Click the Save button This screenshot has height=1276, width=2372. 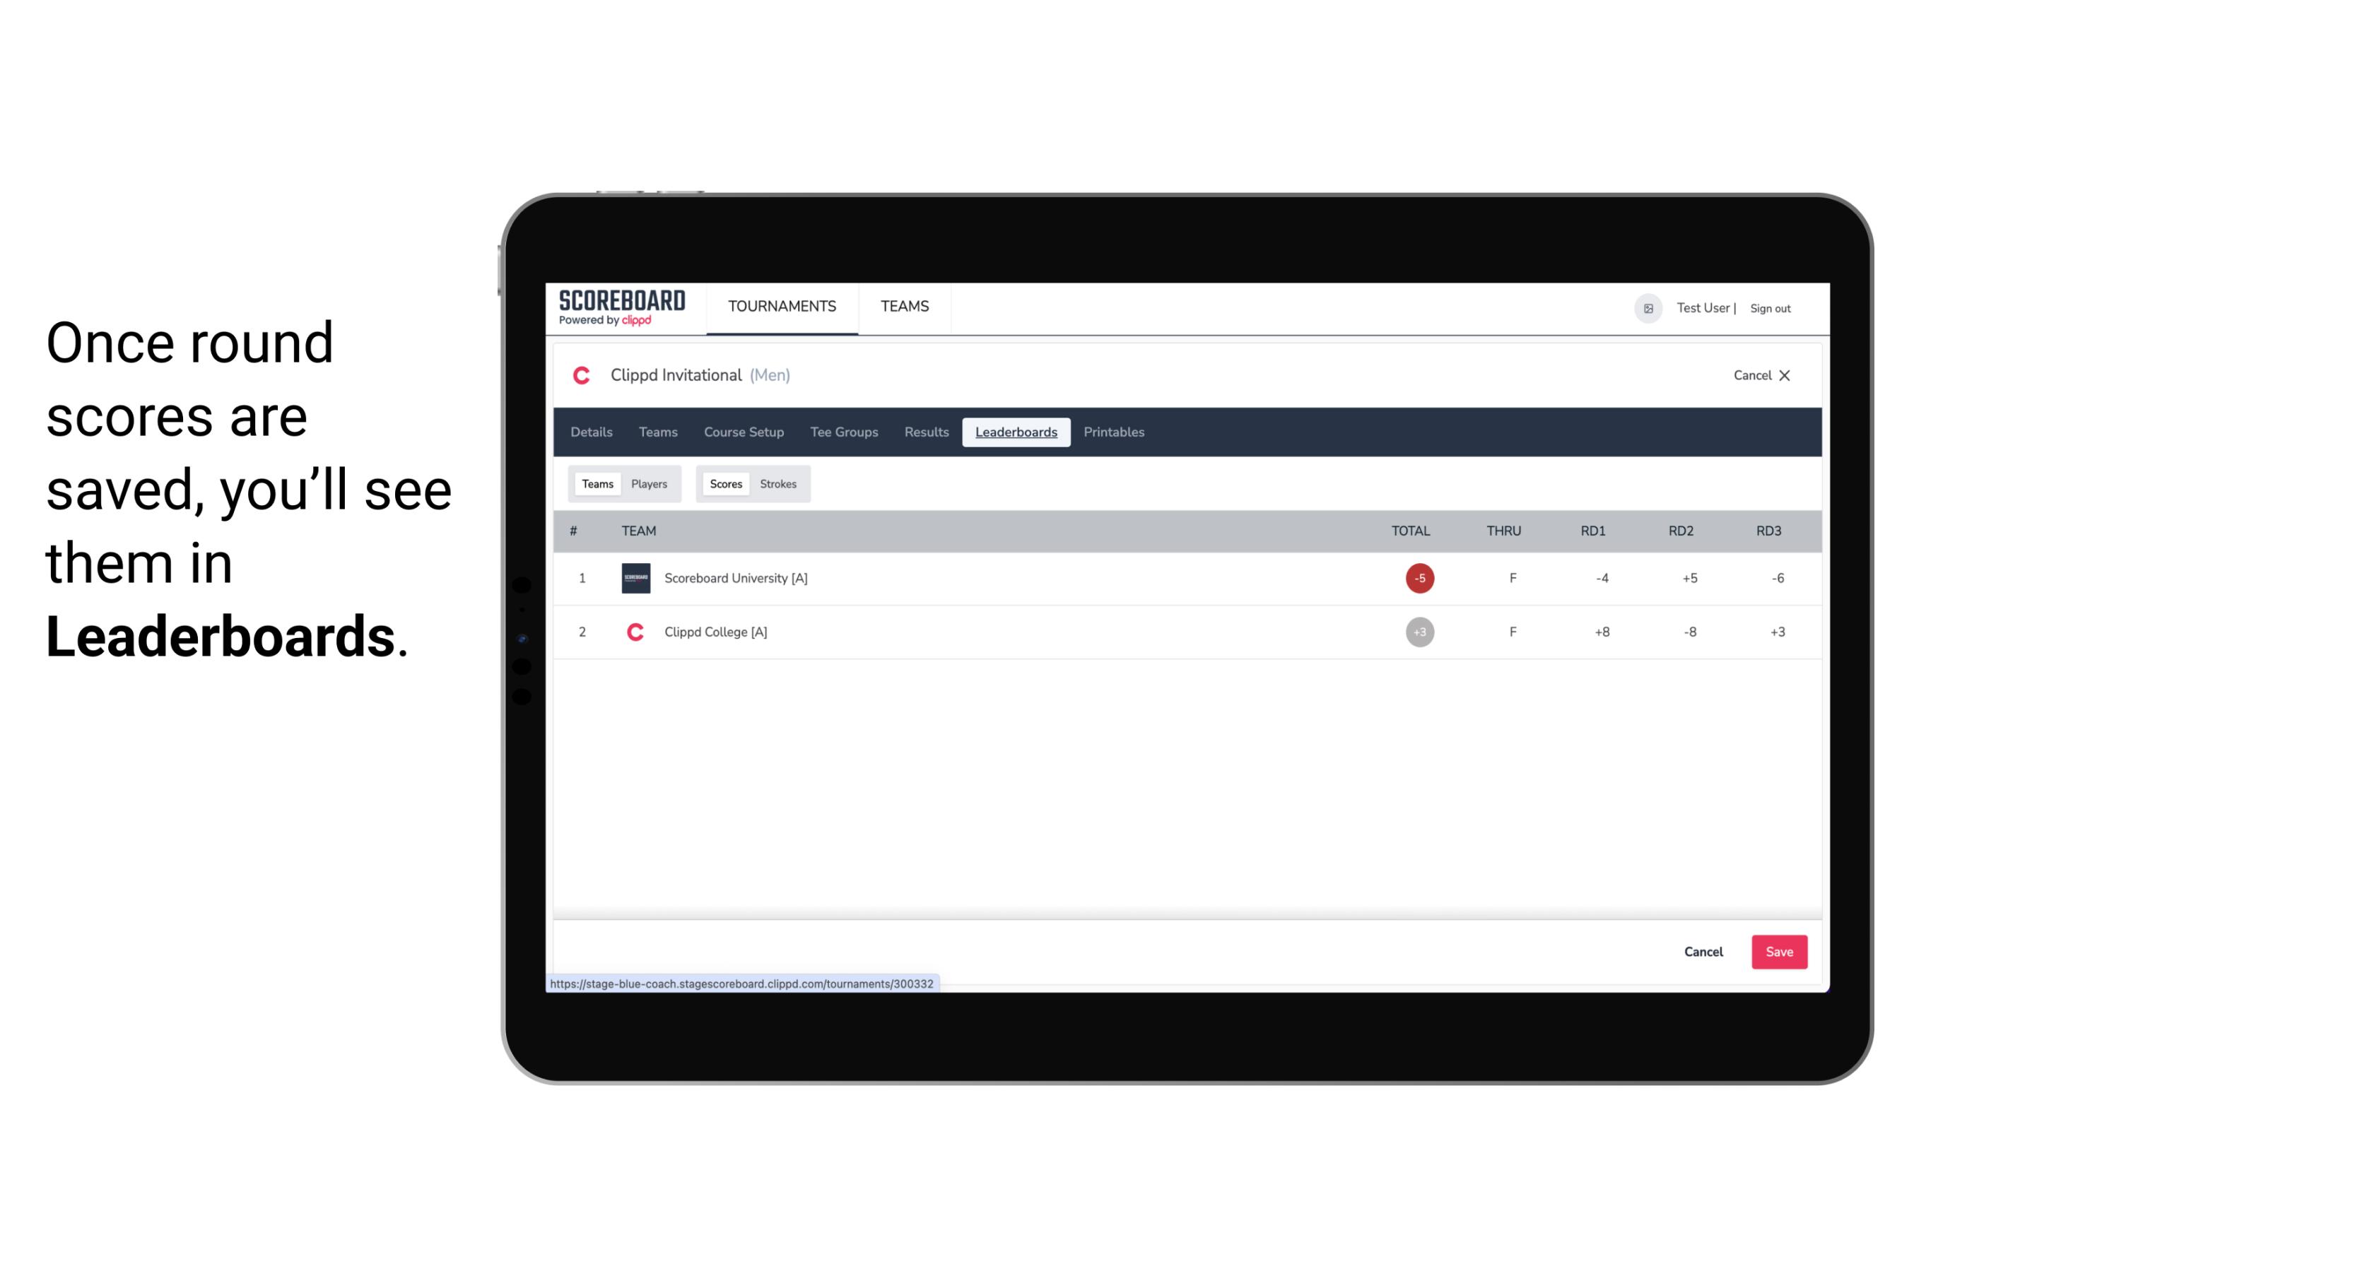point(1776,951)
